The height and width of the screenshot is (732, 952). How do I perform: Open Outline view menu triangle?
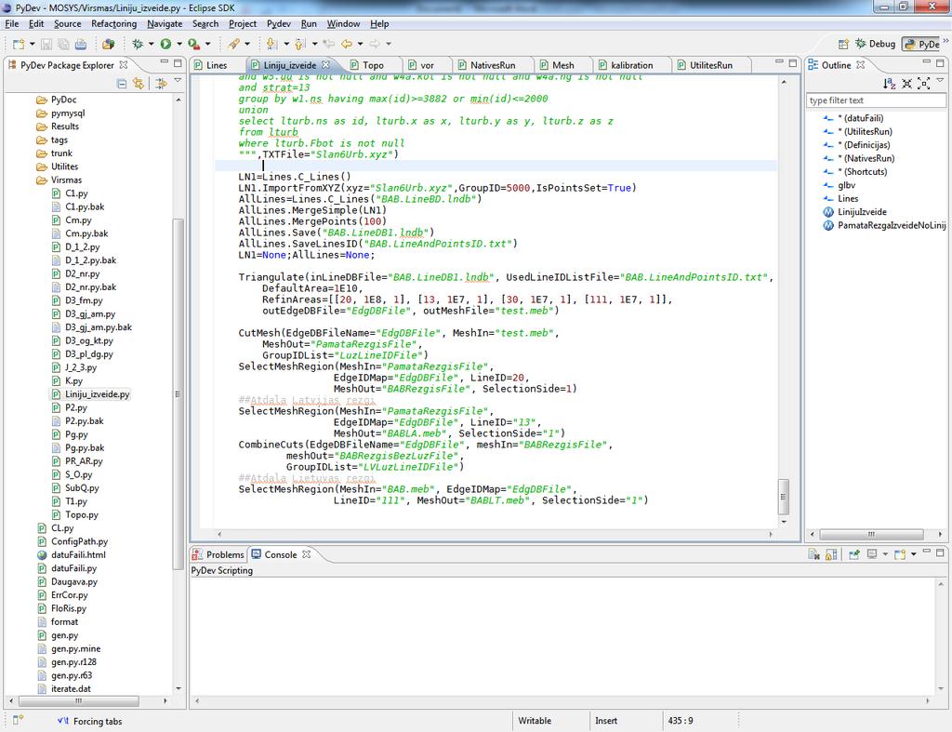tap(941, 80)
